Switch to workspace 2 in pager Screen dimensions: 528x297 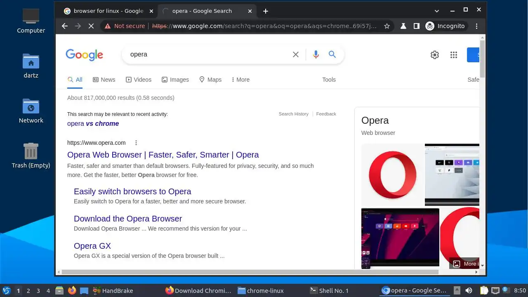pyautogui.click(x=28, y=291)
